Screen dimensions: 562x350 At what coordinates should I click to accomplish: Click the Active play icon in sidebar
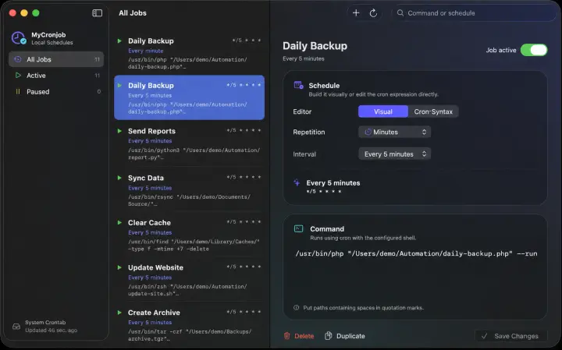pos(18,76)
